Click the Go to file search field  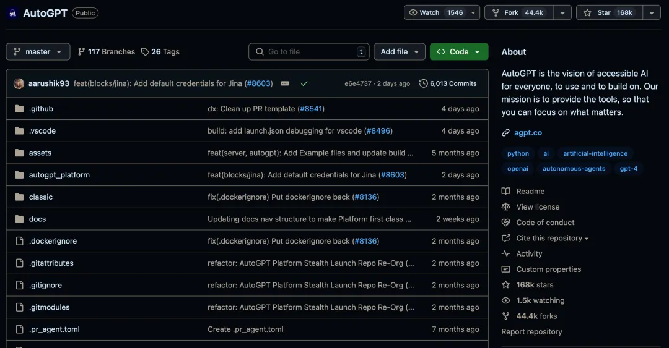point(310,52)
